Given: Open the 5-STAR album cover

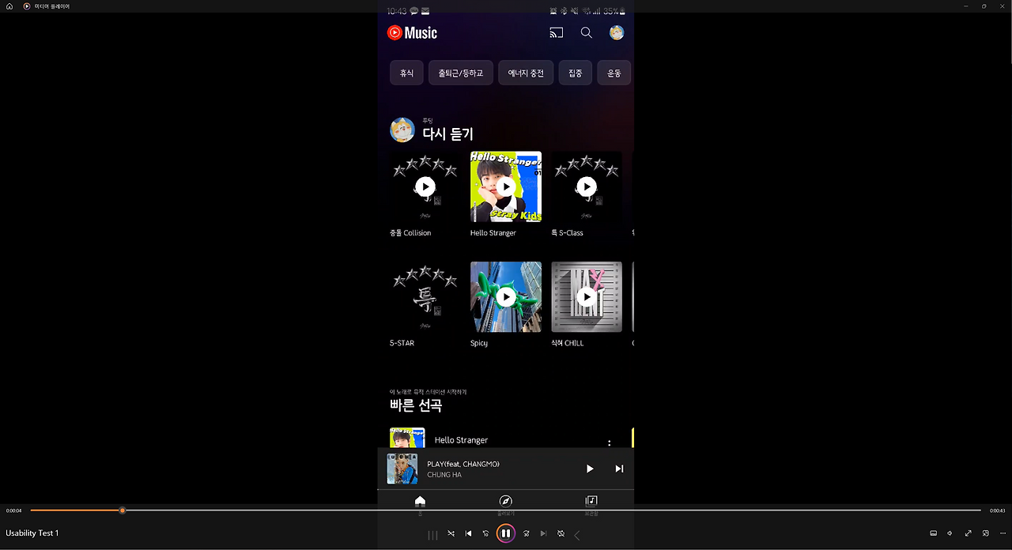Looking at the screenshot, I should coord(425,297).
